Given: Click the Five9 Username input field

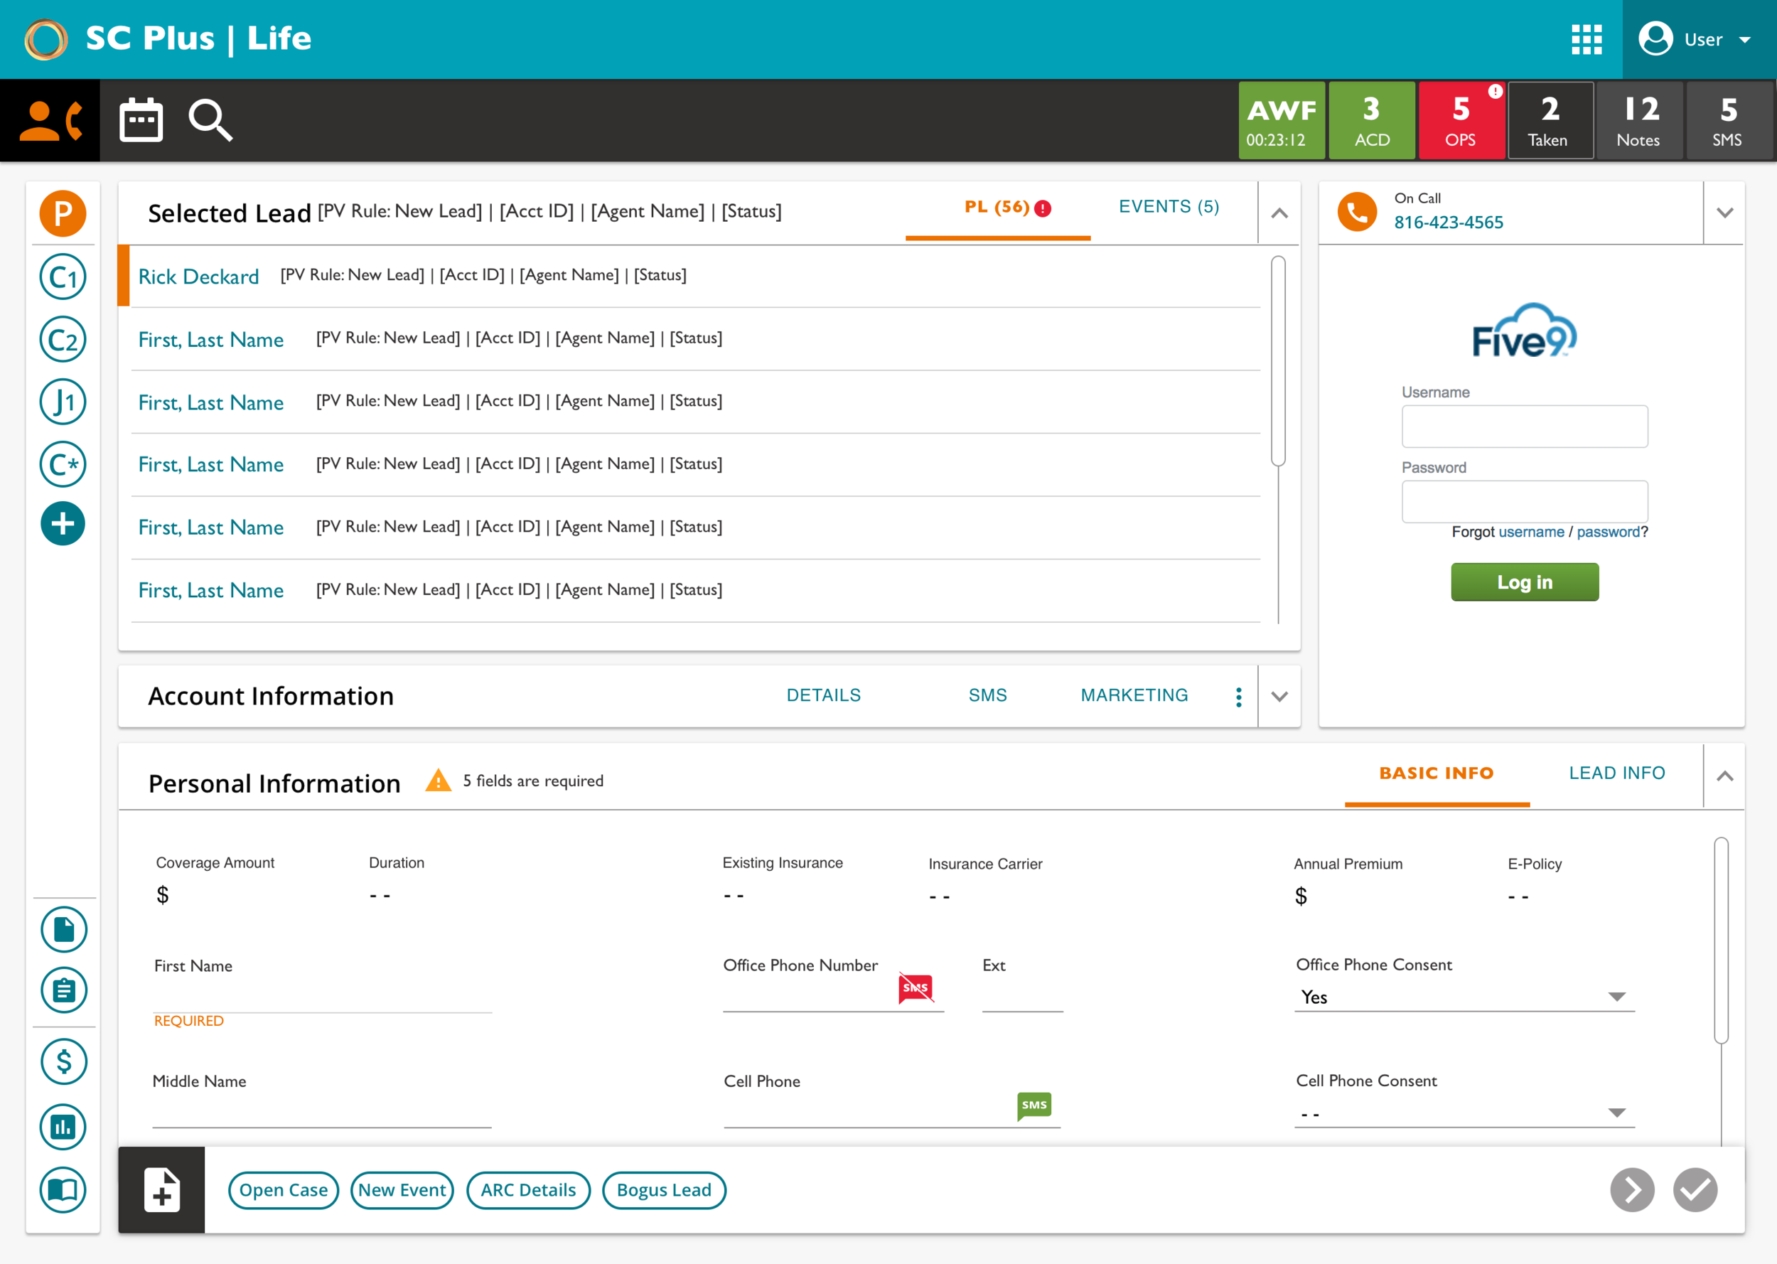Looking at the screenshot, I should [1524, 427].
